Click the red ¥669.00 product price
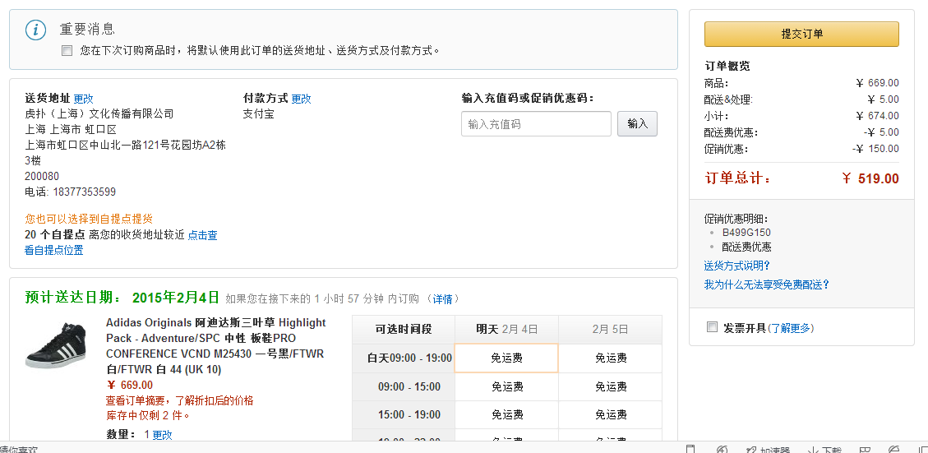The image size is (928, 453). tap(129, 386)
